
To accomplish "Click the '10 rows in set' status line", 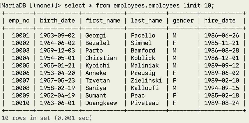I will point(47,118).
